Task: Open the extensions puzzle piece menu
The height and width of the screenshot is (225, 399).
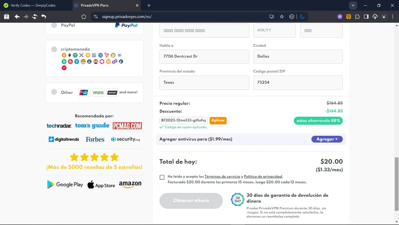Action: (x=358, y=16)
